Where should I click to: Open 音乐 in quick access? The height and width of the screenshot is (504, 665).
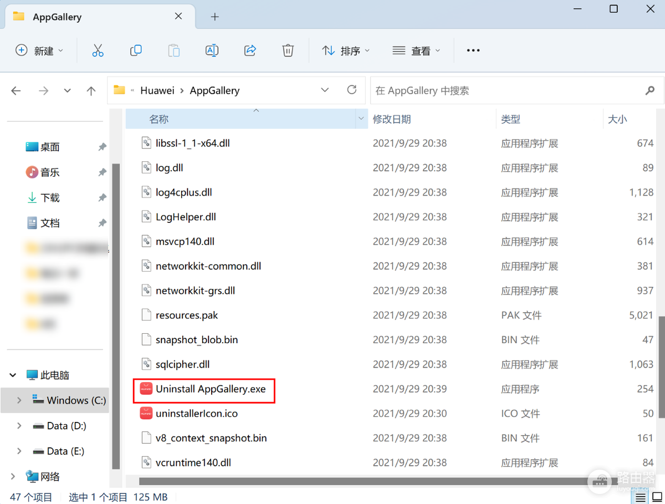click(x=50, y=172)
